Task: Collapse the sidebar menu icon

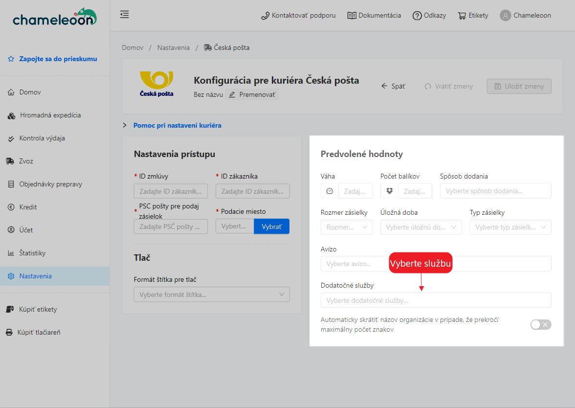Action: tap(124, 15)
